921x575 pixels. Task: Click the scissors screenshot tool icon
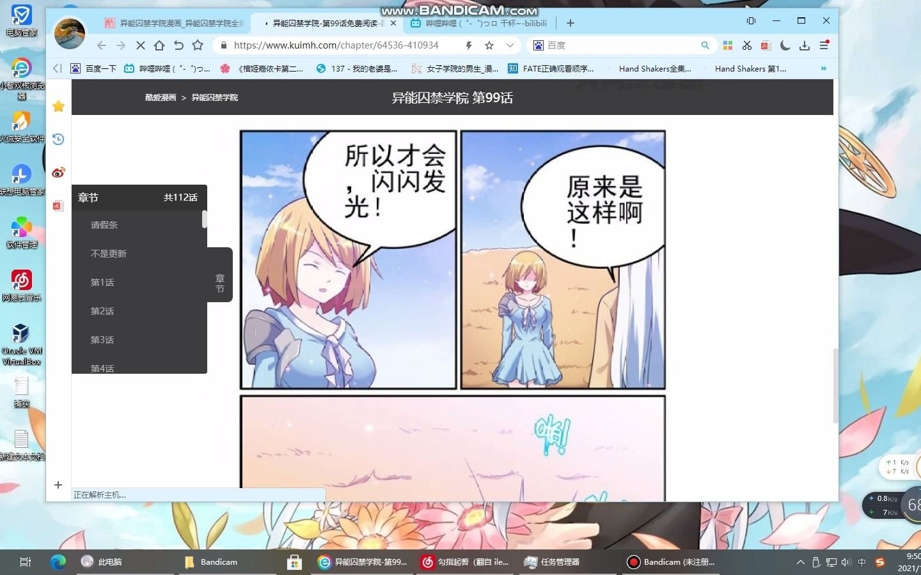click(747, 45)
